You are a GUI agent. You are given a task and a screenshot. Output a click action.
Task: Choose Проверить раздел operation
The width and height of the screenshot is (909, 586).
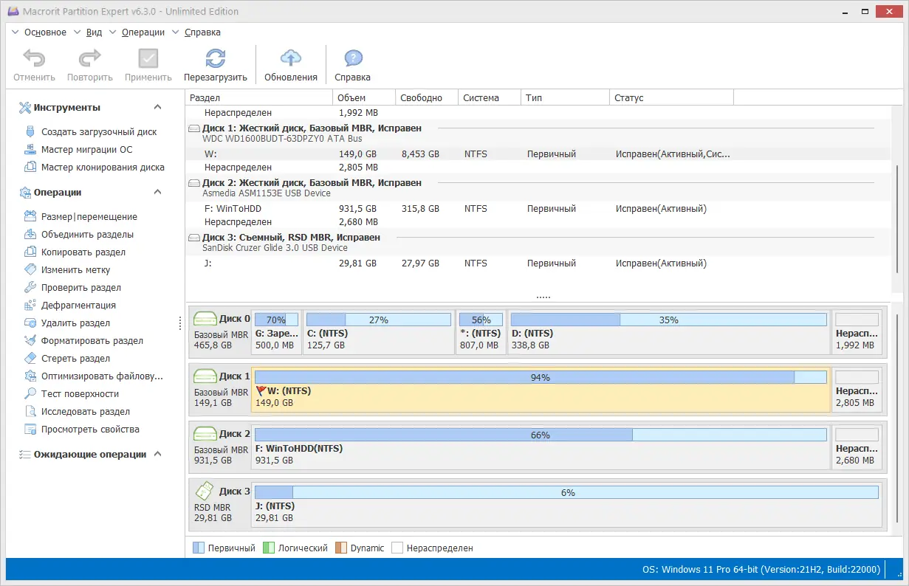(x=81, y=288)
